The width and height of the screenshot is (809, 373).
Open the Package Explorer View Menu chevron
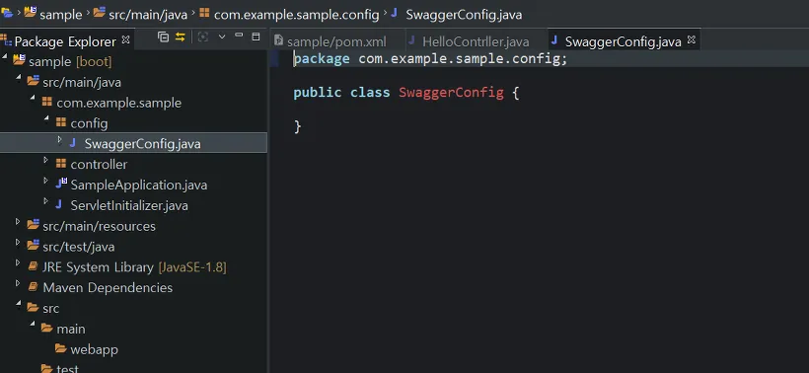[222, 37]
